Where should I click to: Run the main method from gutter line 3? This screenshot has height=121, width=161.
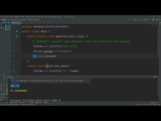(x=17, y=36)
